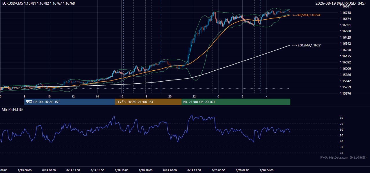Viewport: 370px width, 173px height.
Task: Click price level 1.16425 on the axis
Action: 345,37
